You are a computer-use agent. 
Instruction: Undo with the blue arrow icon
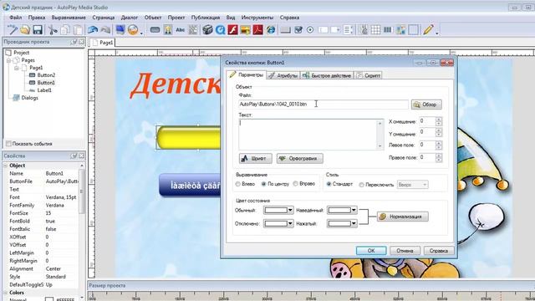click(93, 30)
